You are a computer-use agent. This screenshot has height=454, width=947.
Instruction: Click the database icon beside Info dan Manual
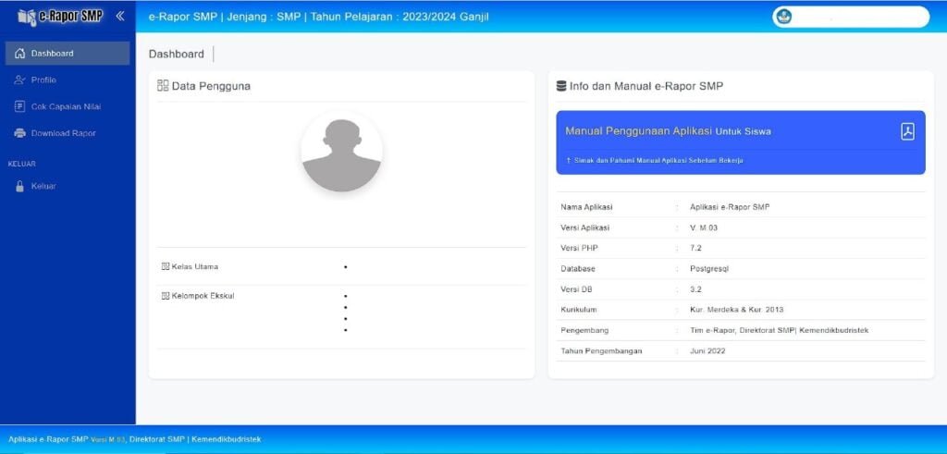point(560,86)
